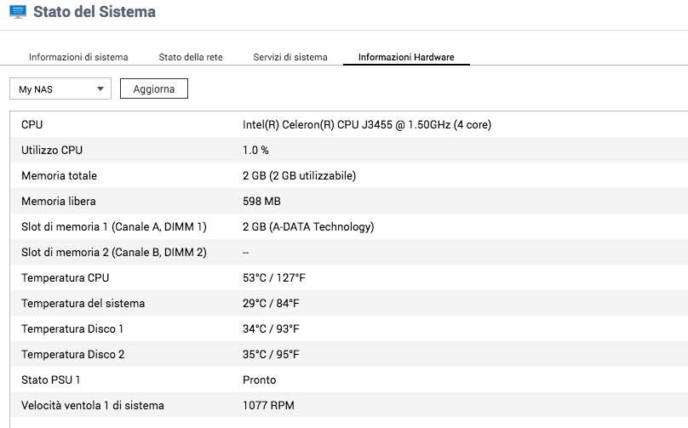This screenshot has height=428, width=688.
Task: Click the Temperatura Disco 2 row
Action: coord(348,354)
